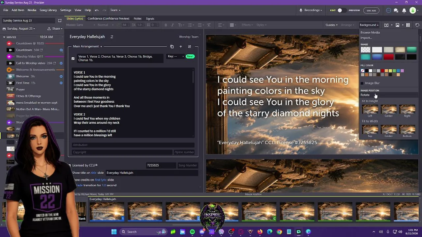422x237 pixels.
Task: Open the Add Item menu
Action: coord(18,10)
